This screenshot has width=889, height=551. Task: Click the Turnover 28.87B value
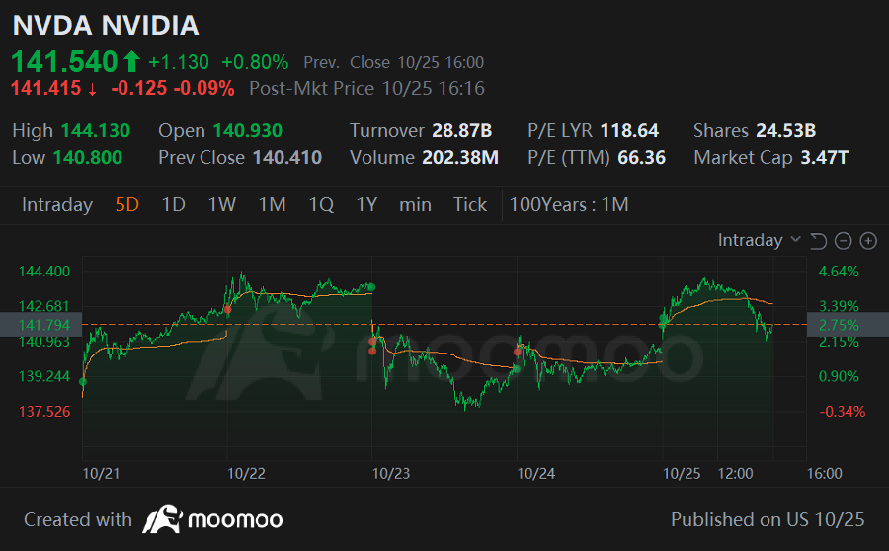pos(462,131)
